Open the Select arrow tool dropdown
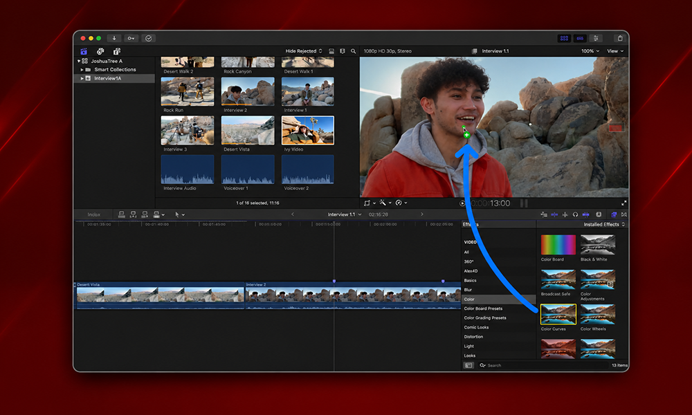Screen dimensions: 692x415 click(x=180, y=215)
